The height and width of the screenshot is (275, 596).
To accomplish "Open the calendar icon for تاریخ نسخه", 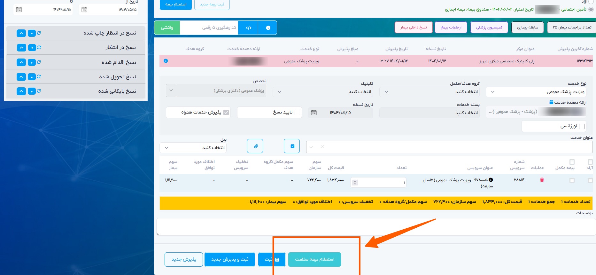I will 314,113.
